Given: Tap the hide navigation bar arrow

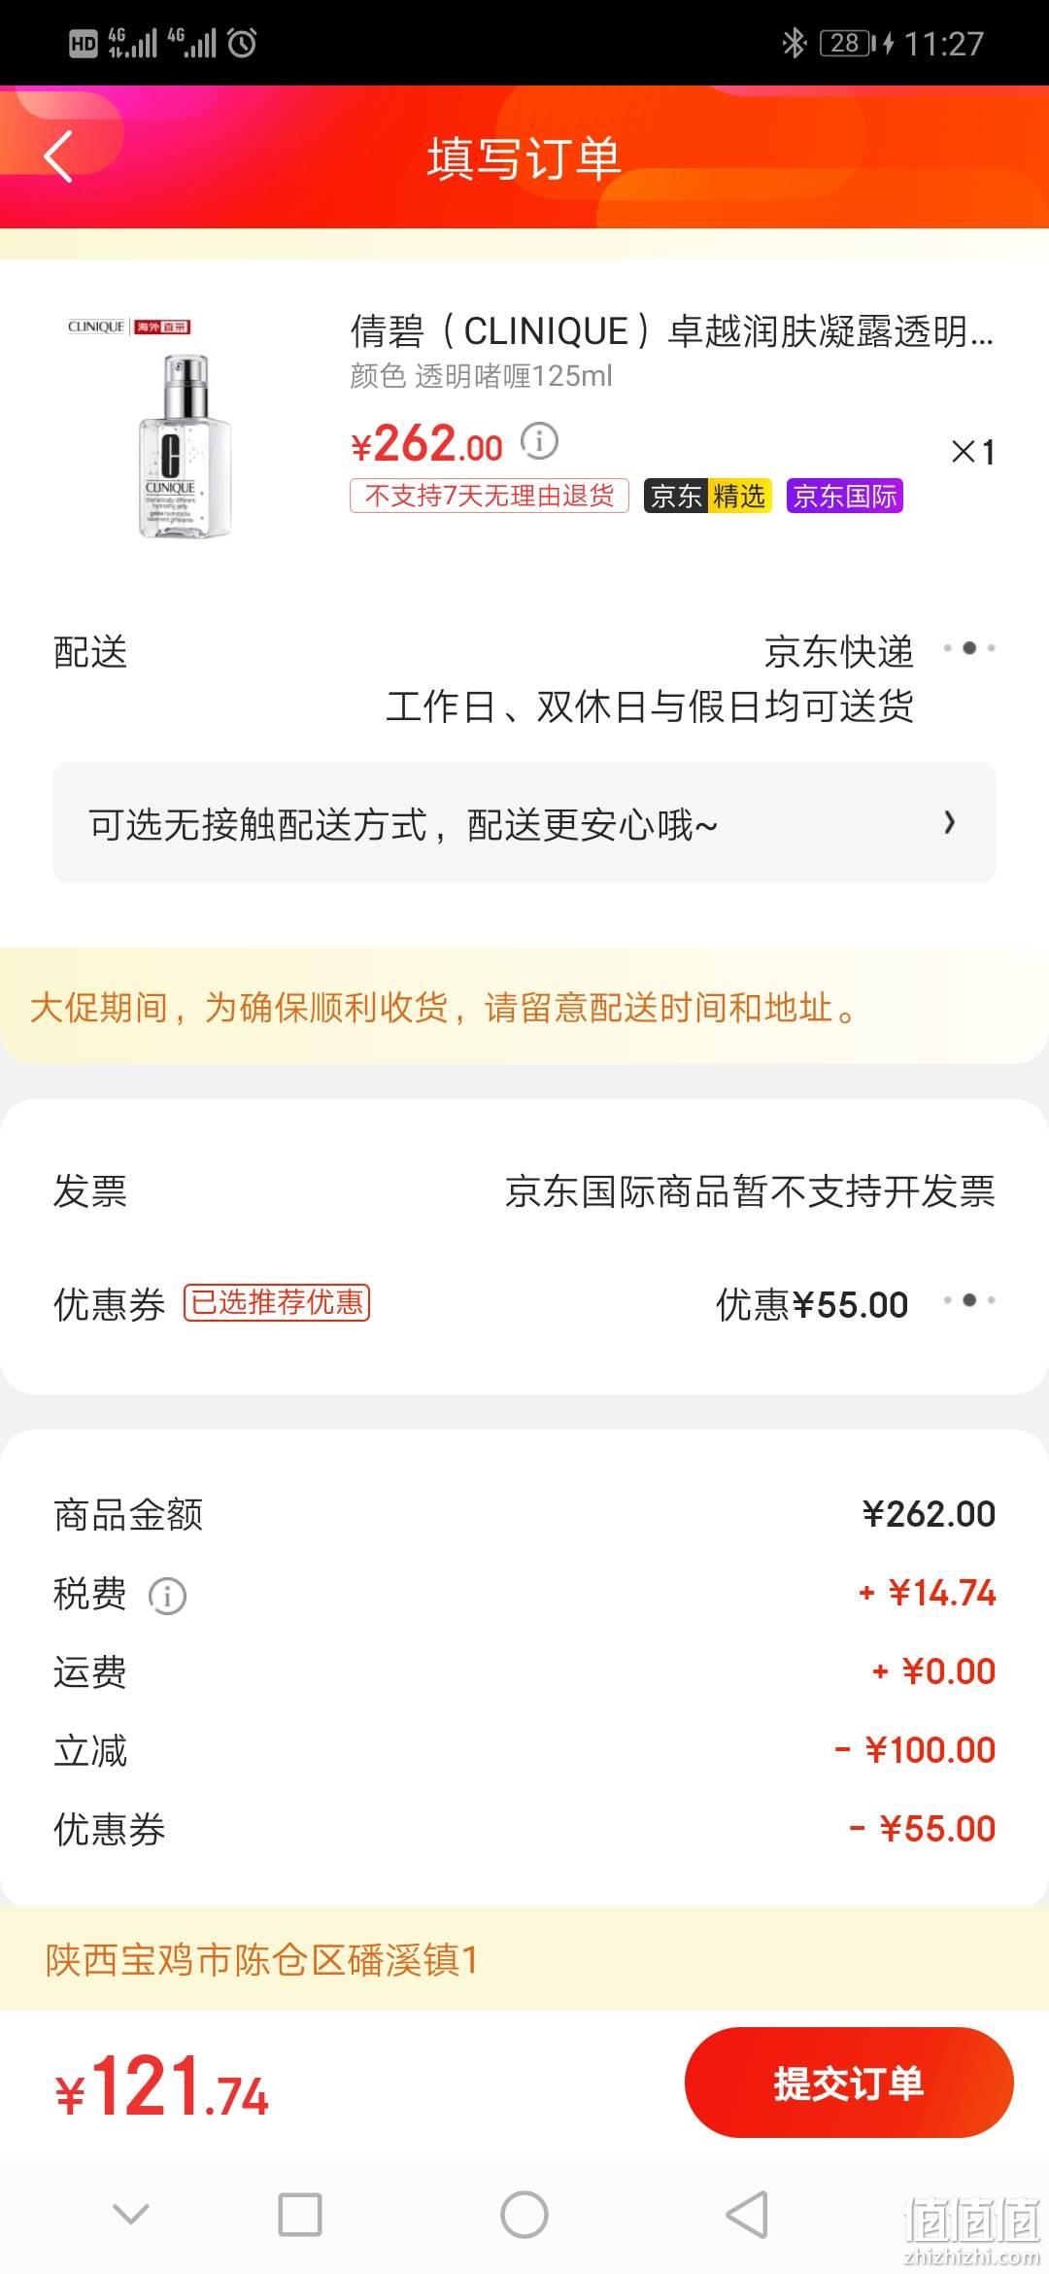Looking at the screenshot, I should click(x=131, y=2215).
